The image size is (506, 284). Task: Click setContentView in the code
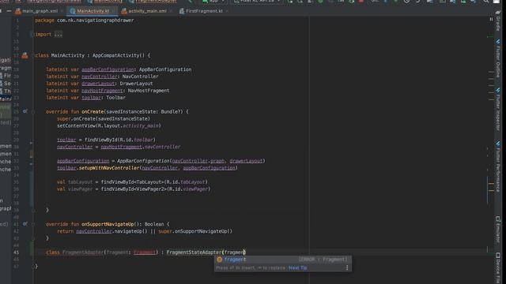pyautogui.click(x=76, y=126)
